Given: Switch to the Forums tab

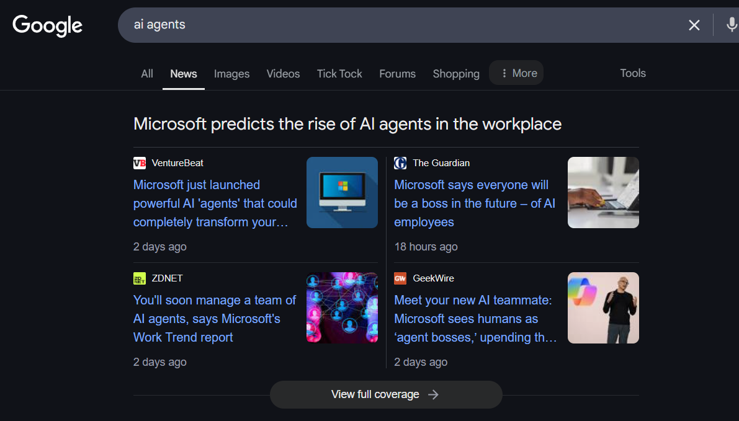Looking at the screenshot, I should (x=397, y=73).
